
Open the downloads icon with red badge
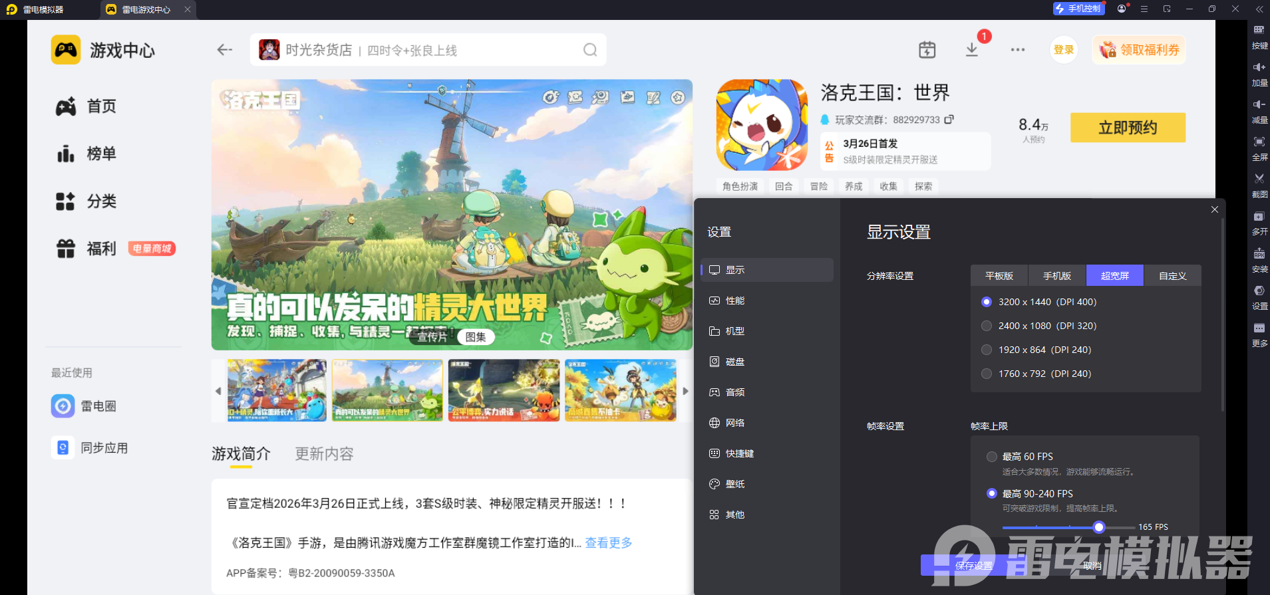click(972, 50)
